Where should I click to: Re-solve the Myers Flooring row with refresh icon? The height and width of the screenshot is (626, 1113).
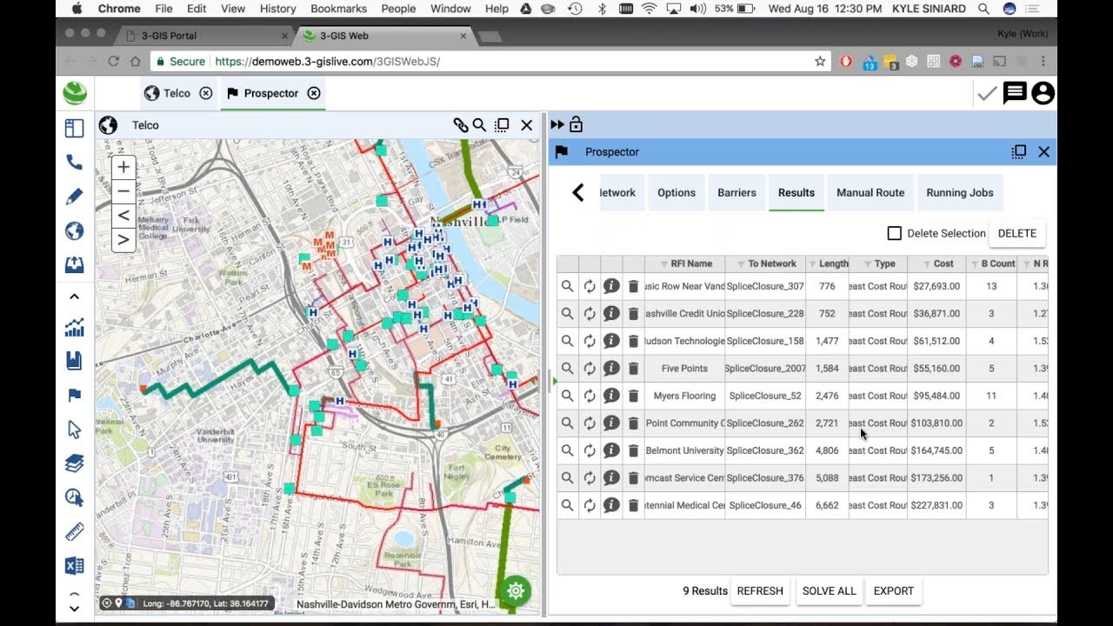590,396
